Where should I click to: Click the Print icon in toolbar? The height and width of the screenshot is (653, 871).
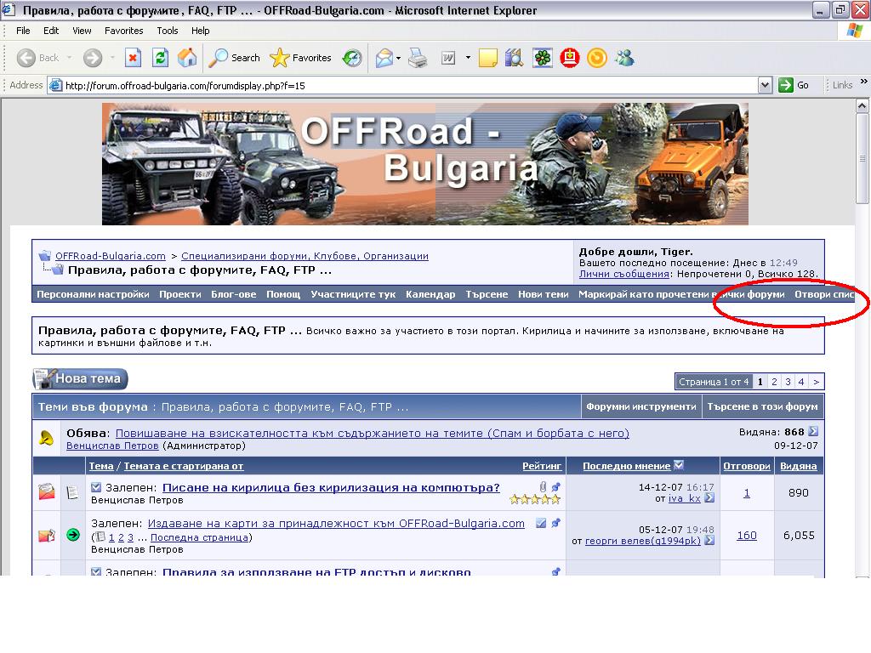[417, 58]
